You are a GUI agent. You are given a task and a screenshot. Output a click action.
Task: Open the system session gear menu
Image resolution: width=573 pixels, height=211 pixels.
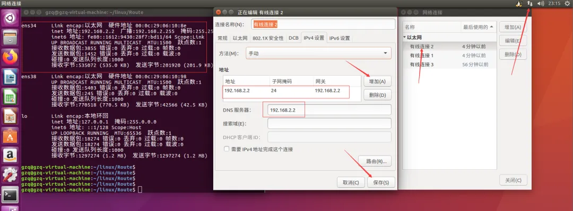point(567,3)
